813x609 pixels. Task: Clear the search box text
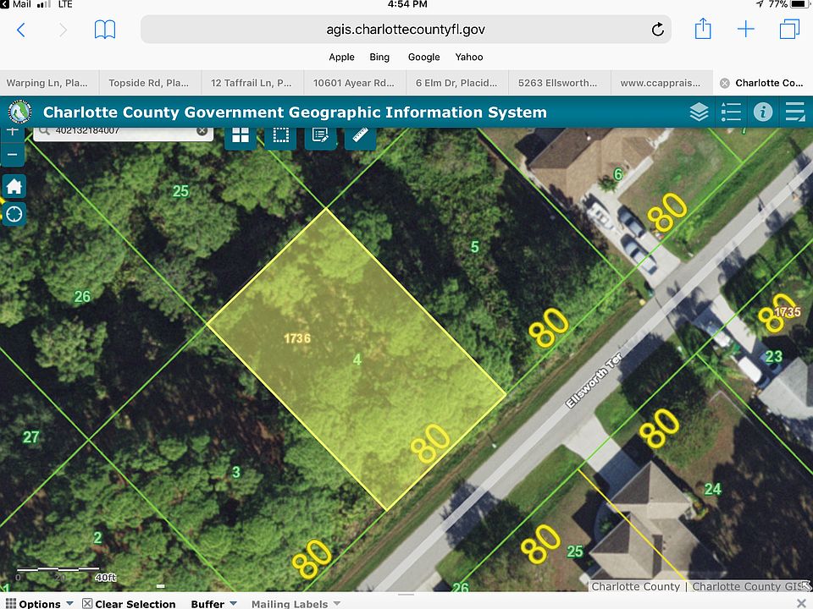pos(202,130)
